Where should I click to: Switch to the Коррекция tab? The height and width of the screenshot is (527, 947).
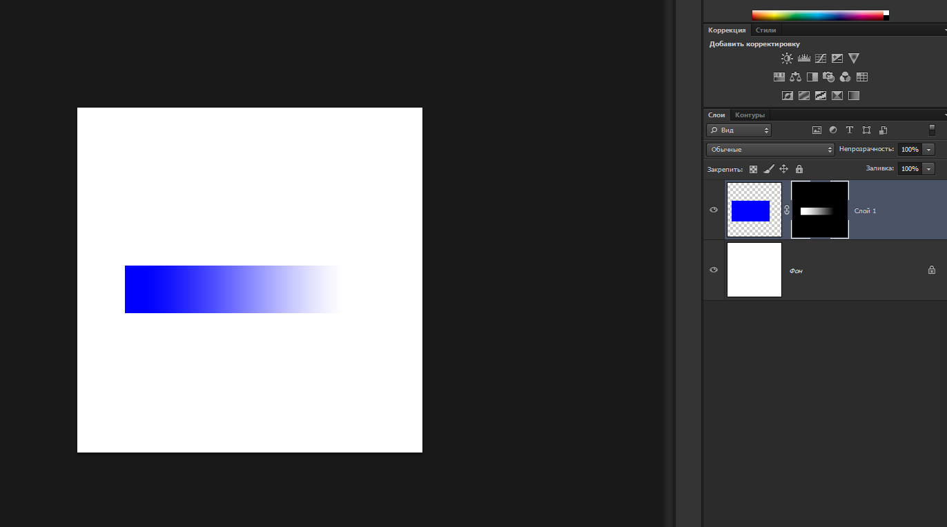click(x=727, y=30)
